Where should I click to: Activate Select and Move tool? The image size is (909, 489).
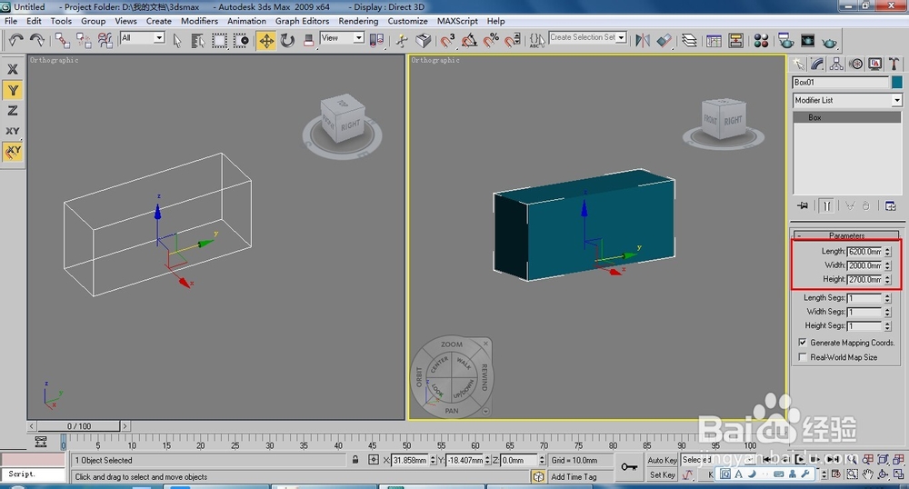pos(266,40)
